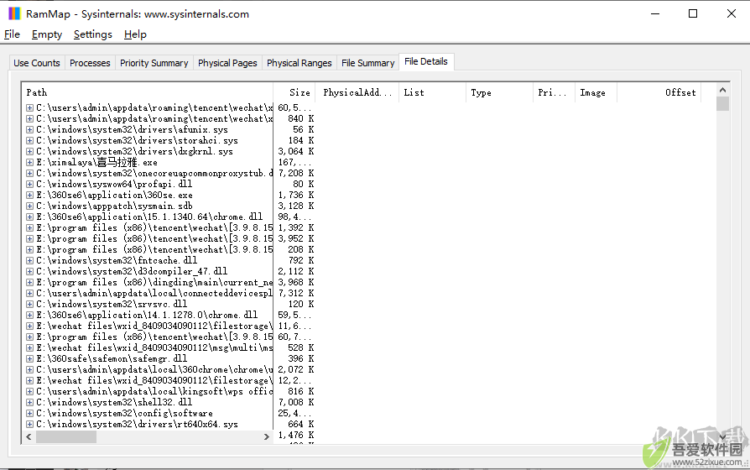Click the horizontal scrollbar thumb

coord(66,437)
